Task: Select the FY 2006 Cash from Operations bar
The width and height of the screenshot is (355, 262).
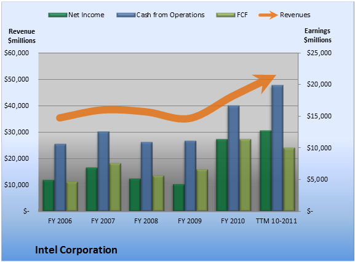Action: pyautogui.click(x=60, y=177)
